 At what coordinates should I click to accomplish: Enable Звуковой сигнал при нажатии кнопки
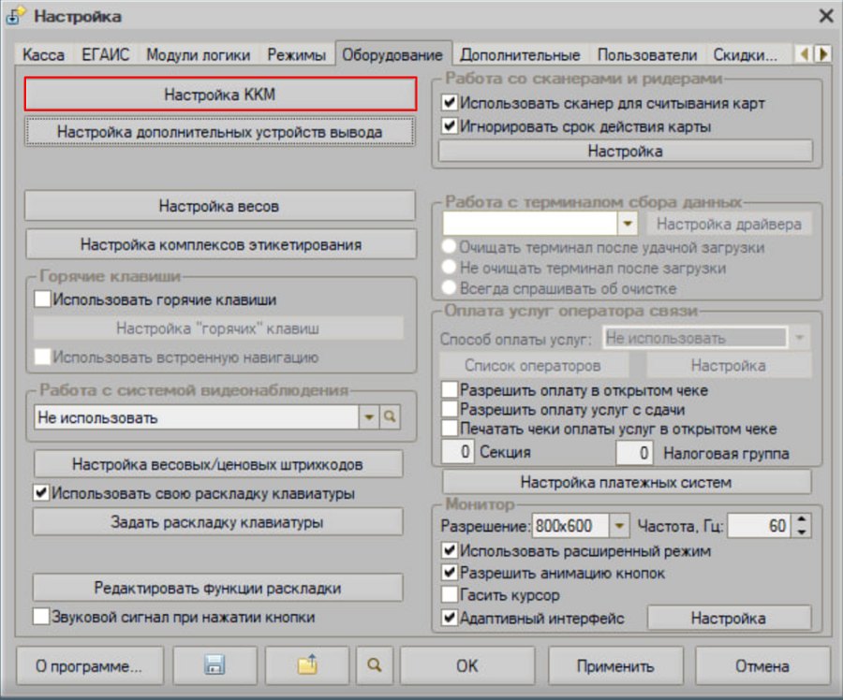tap(41, 616)
